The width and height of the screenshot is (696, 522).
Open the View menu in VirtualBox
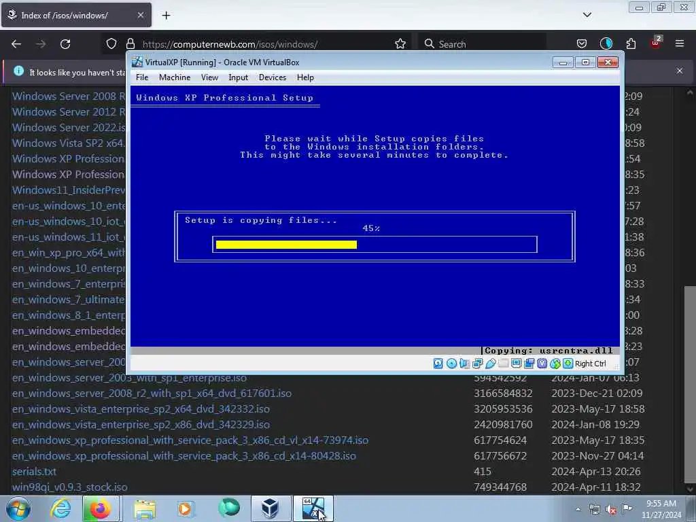[209, 77]
